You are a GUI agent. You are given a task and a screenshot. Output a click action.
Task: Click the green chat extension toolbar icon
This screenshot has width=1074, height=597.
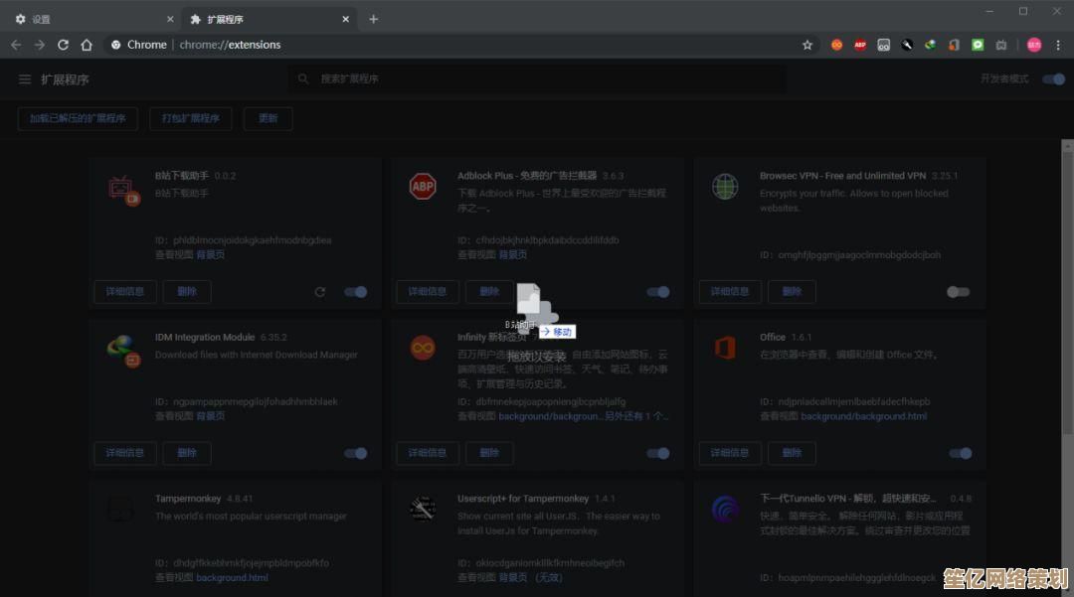(978, 45)
